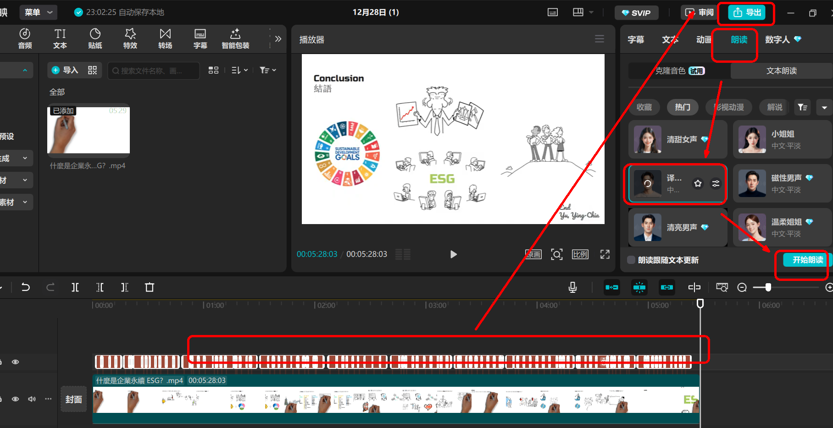Screen dimensions: 833x428
Task: Open the 音频 audio panel
Action: click(x=25, y=38)
